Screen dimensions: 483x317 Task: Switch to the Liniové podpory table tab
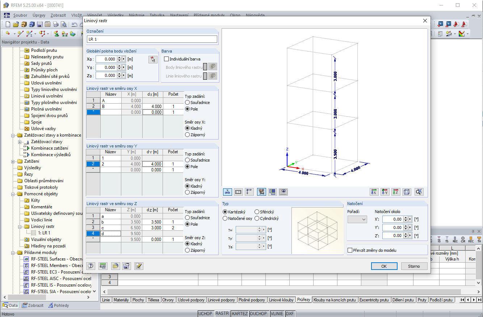click(222, 300)
